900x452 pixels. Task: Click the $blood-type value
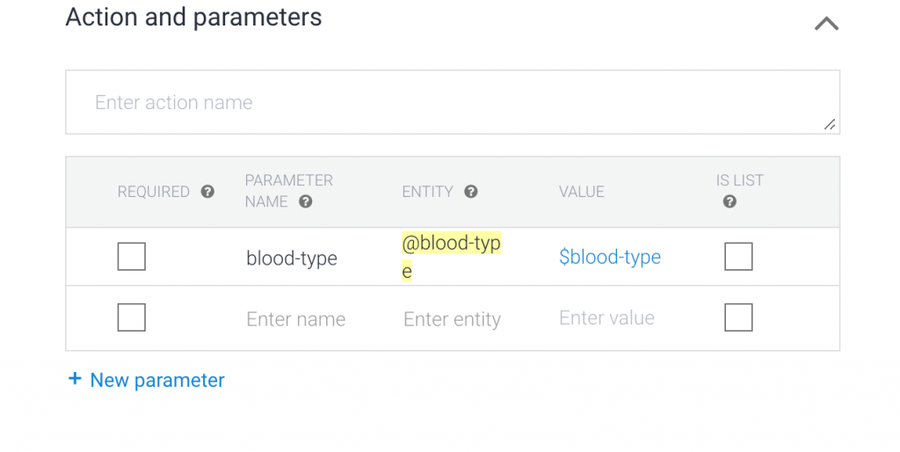click(x=610, y=257)
